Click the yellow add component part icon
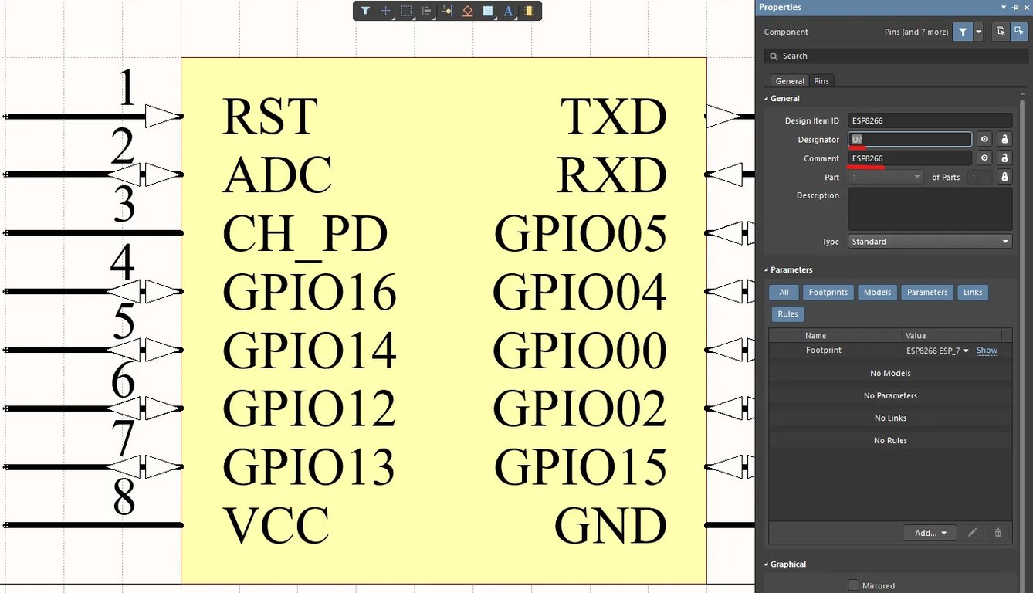Screen dimensions: 1033x593 [529, 11]
